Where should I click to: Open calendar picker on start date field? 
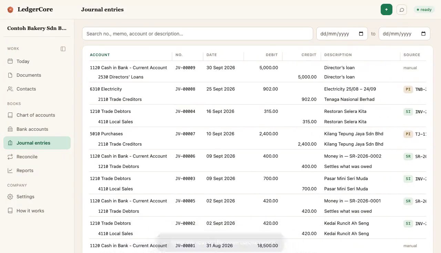tap(361, 34)
